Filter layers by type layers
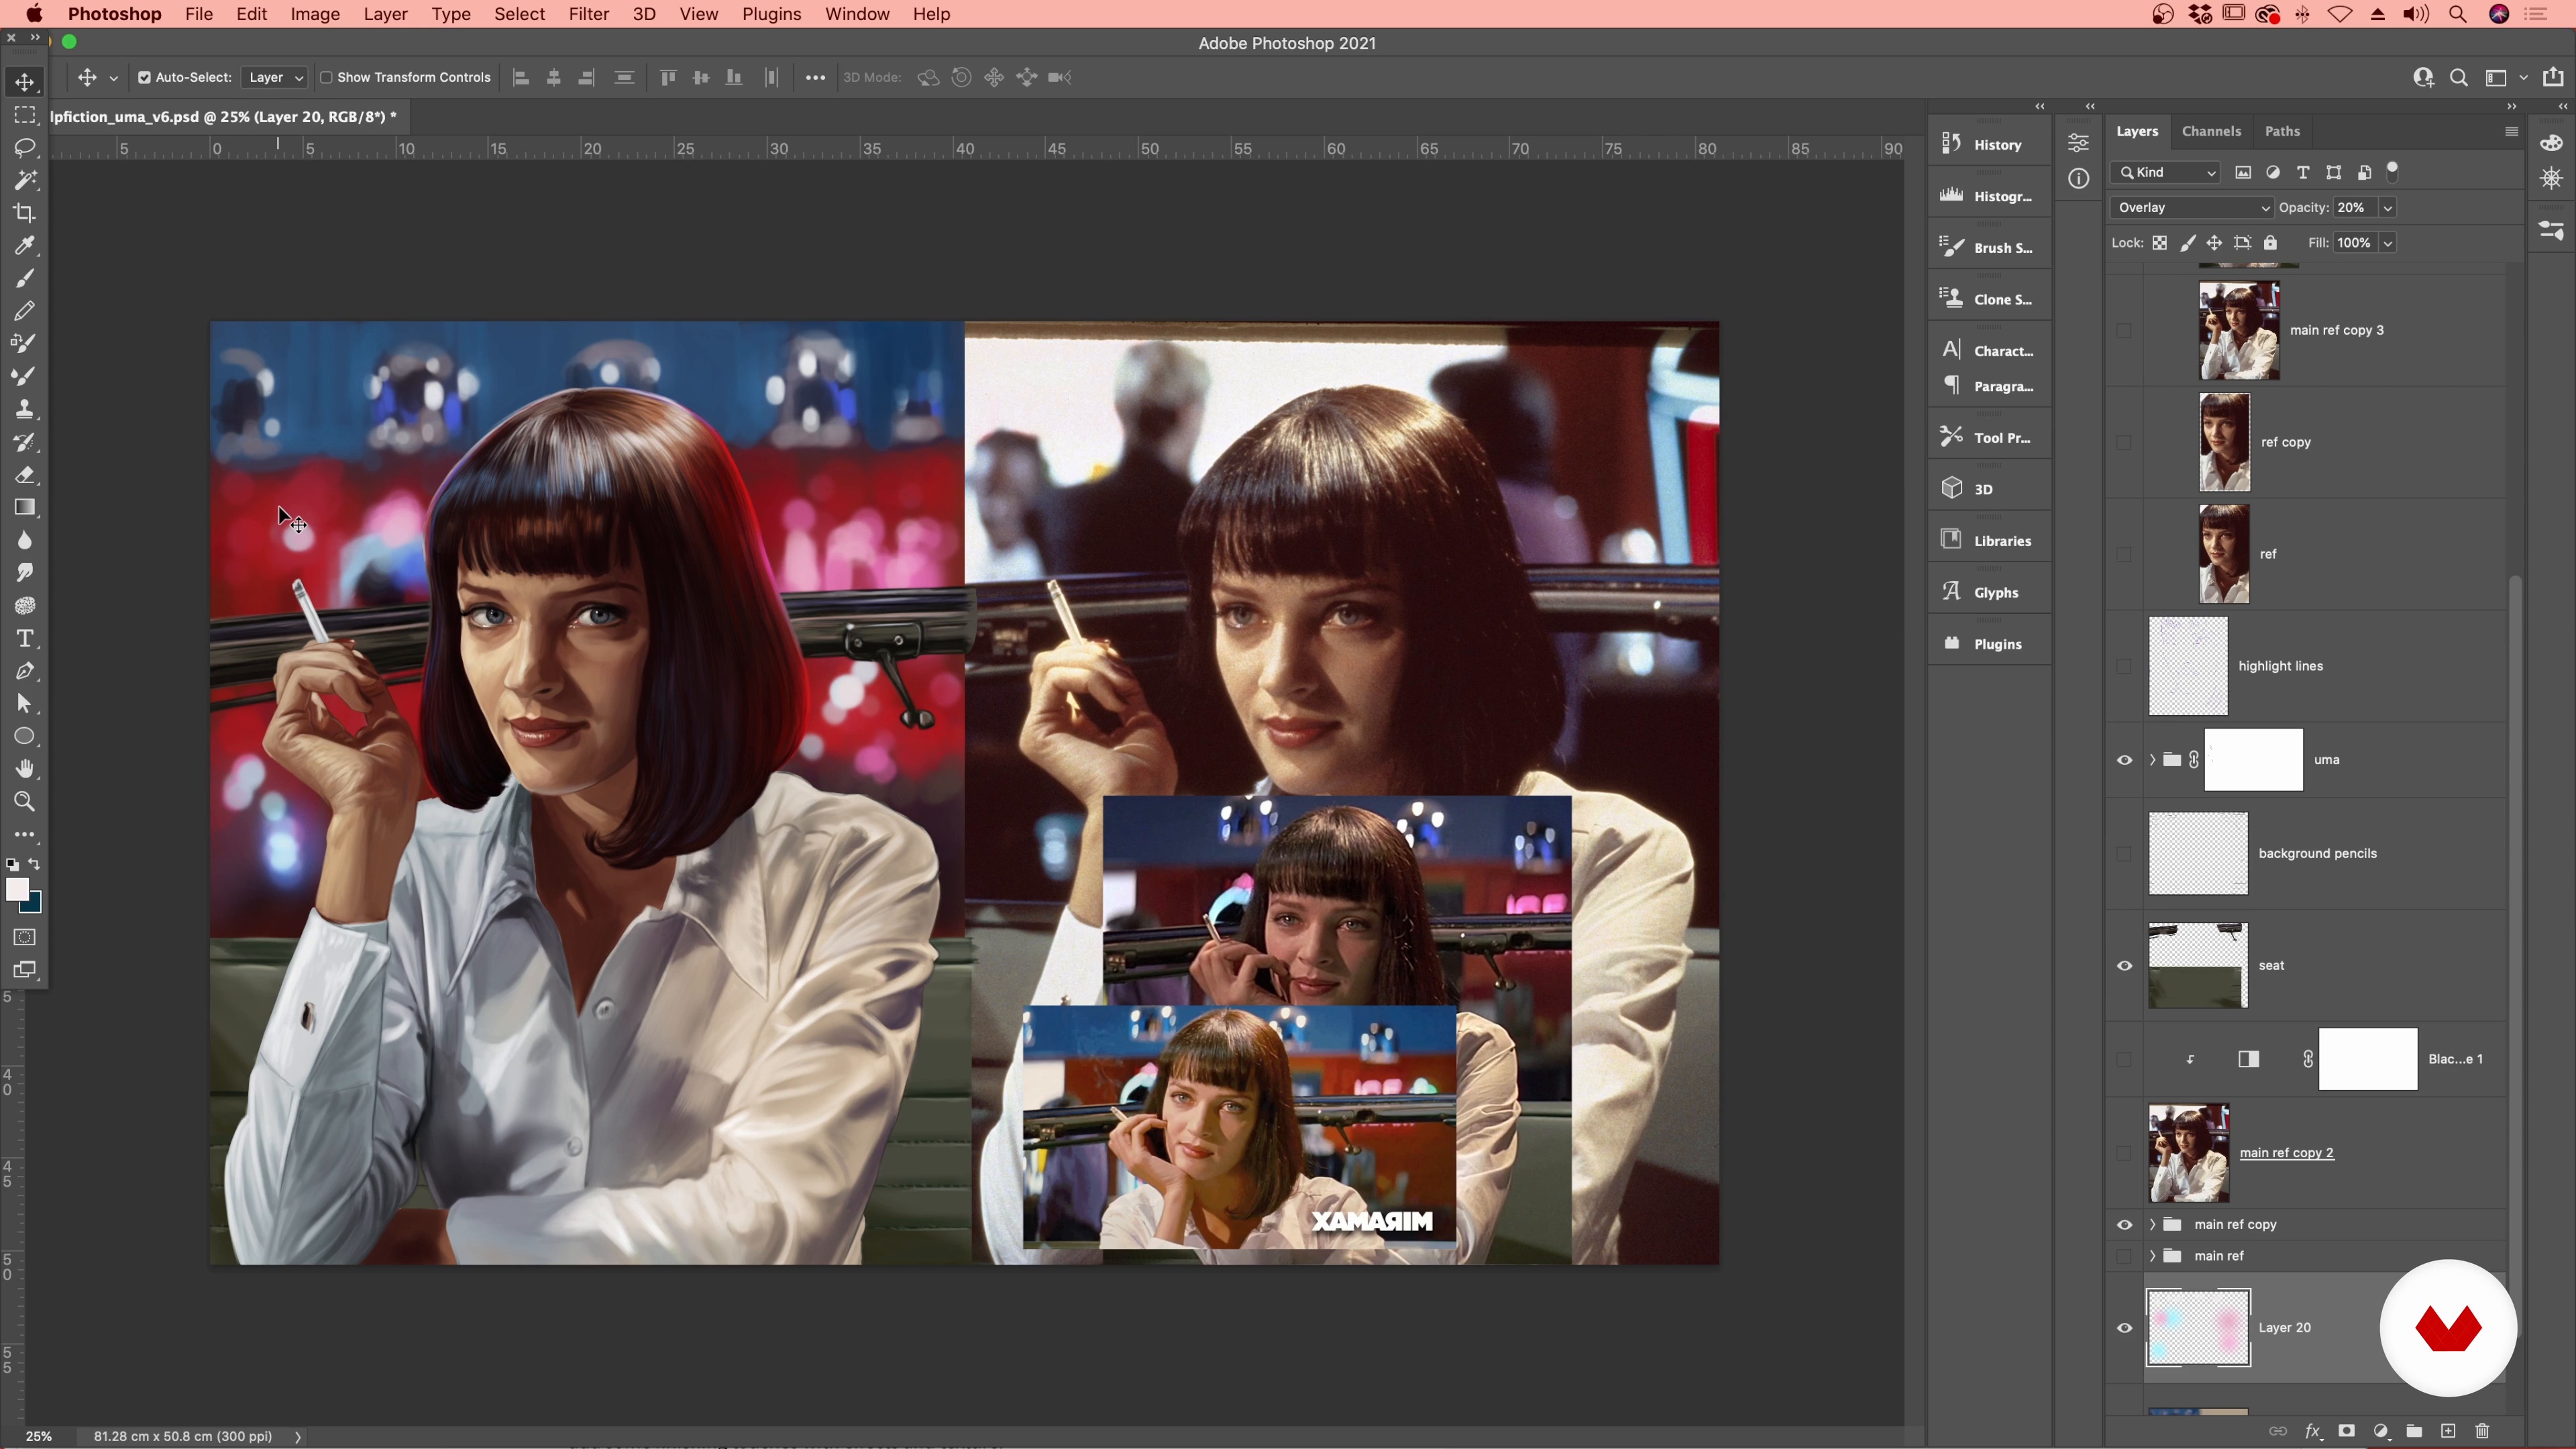Image resolution: width=2576 pixels, height=1449 pixels. [x=2303, y=172]
